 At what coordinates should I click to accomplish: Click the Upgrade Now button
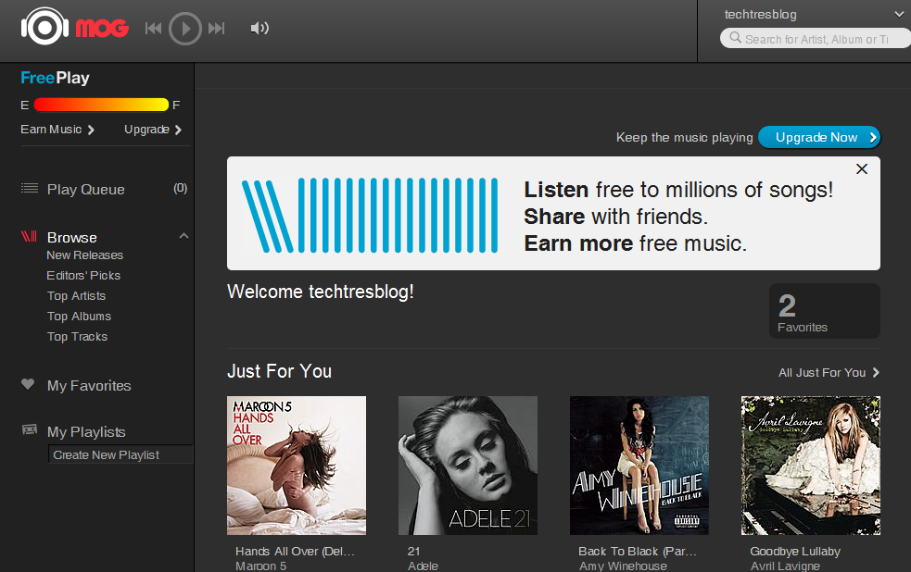coord(819,138)
